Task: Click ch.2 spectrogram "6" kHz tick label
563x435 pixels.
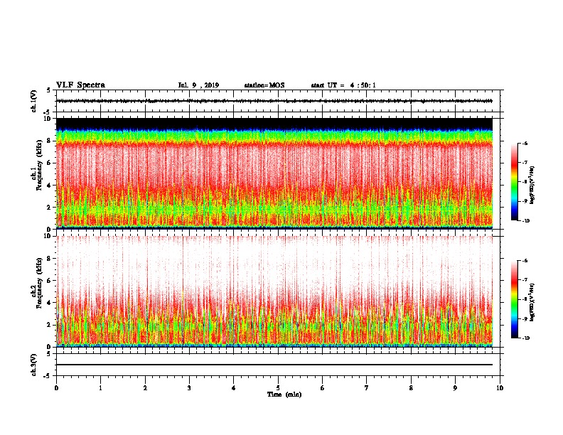Action: [49, 281]
